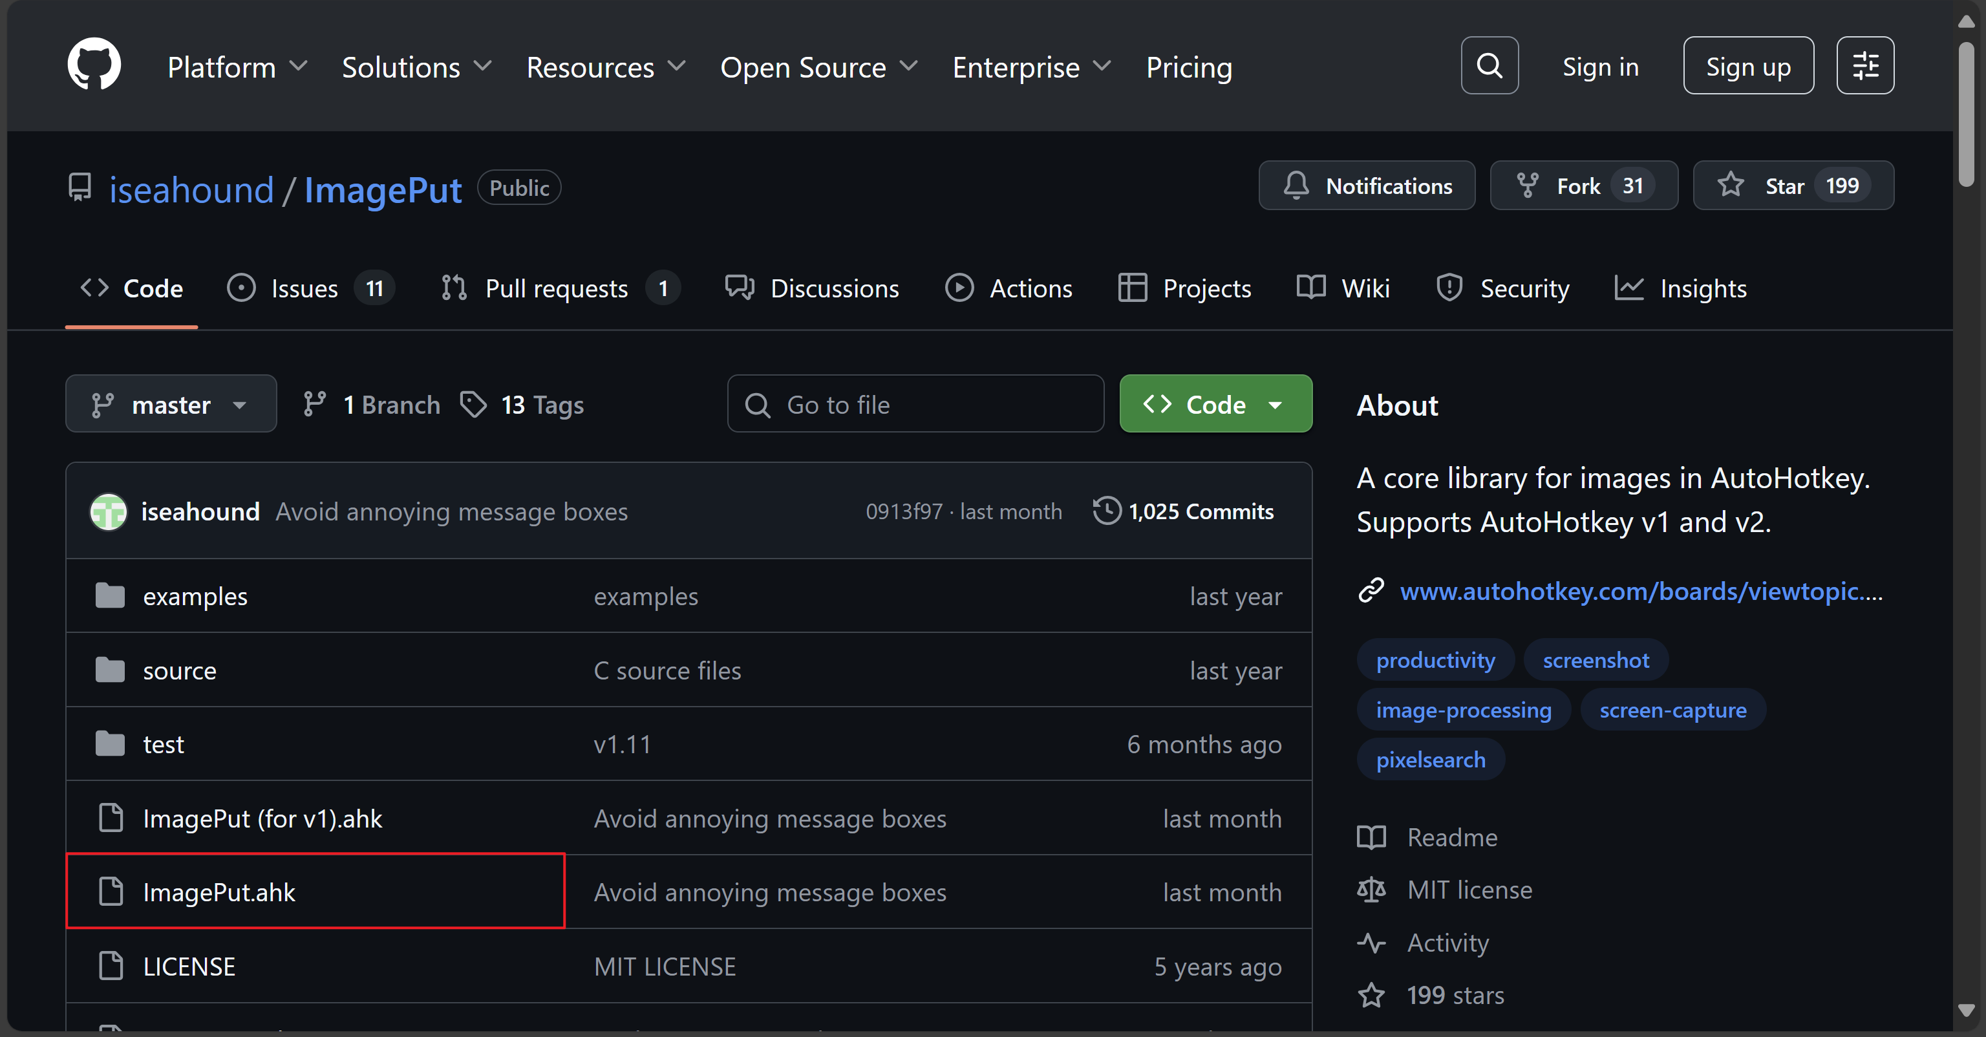Open the appearance settings sliders icon
This screenshot has width=1986, height=1037.
[x=1865, y=65]
